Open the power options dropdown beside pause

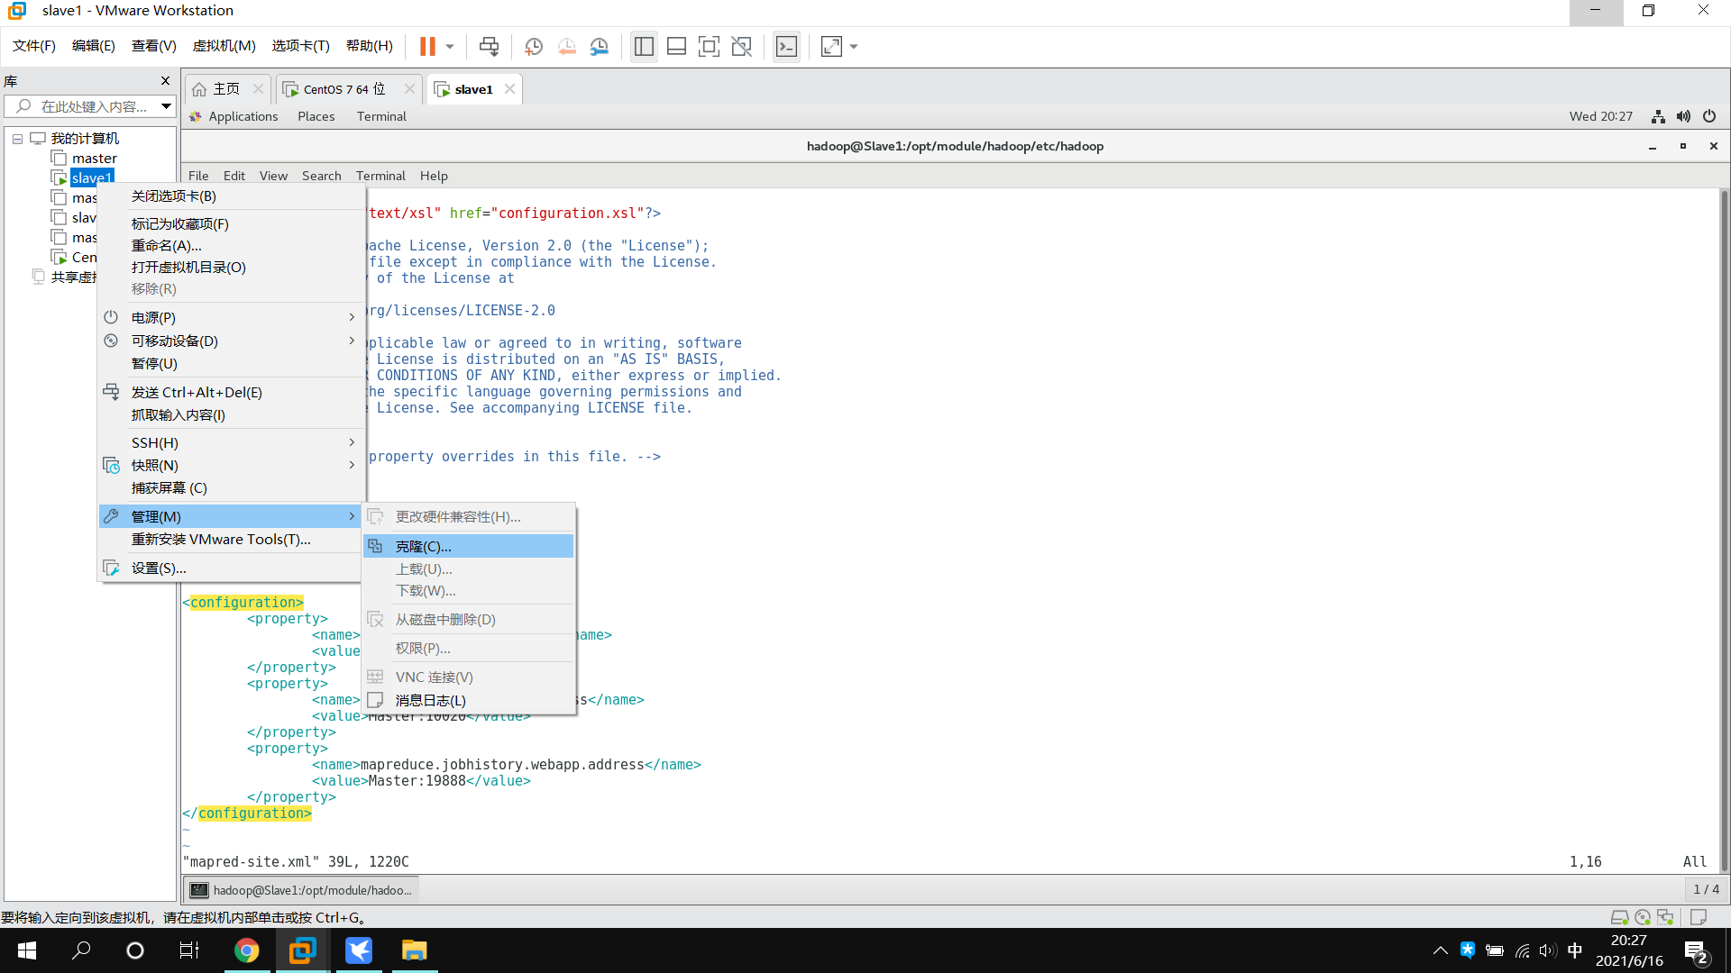tap(450, 46)
